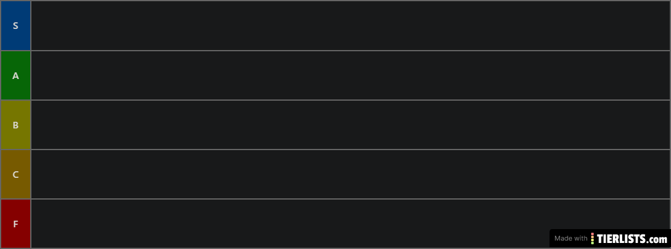Click the letter C in tier header
Viewport: 671px width, 249px height.
tap(16, 175)
